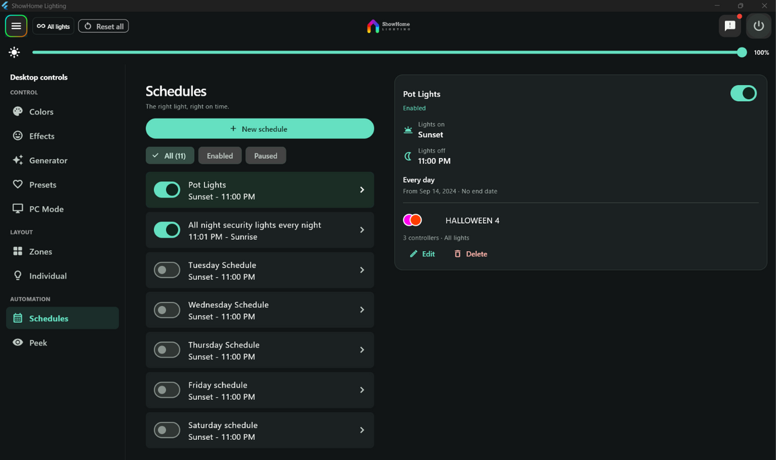Open the Generator sparkle icon

(17, 160)
